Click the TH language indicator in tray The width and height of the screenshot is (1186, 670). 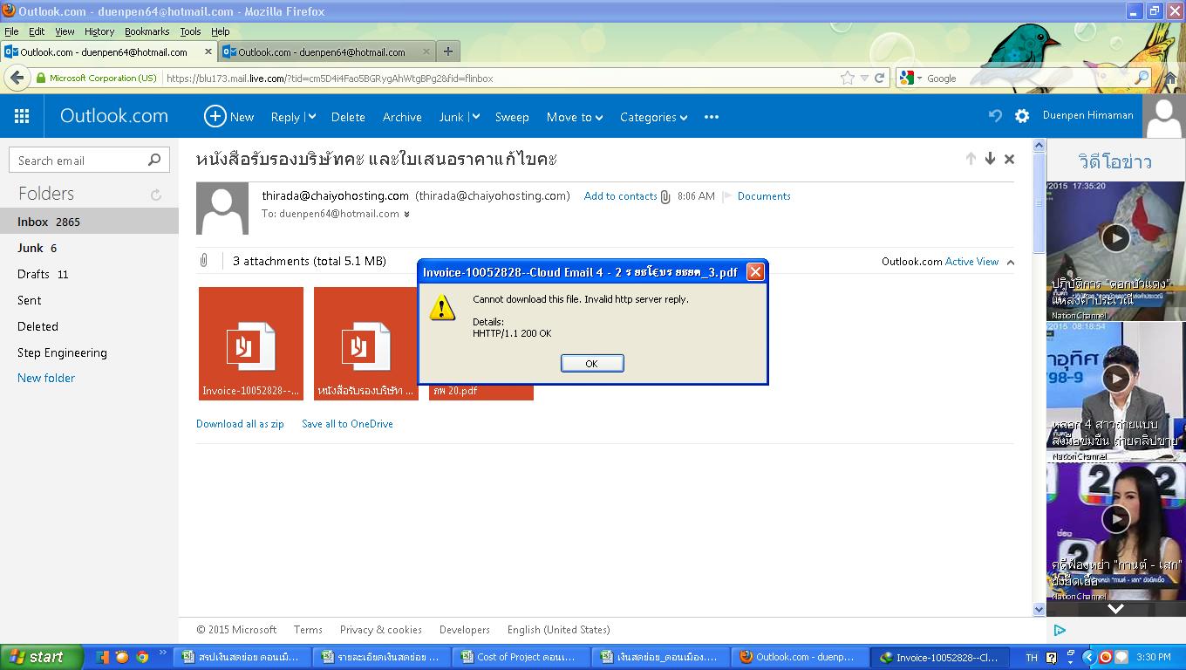pos(1032,657)
